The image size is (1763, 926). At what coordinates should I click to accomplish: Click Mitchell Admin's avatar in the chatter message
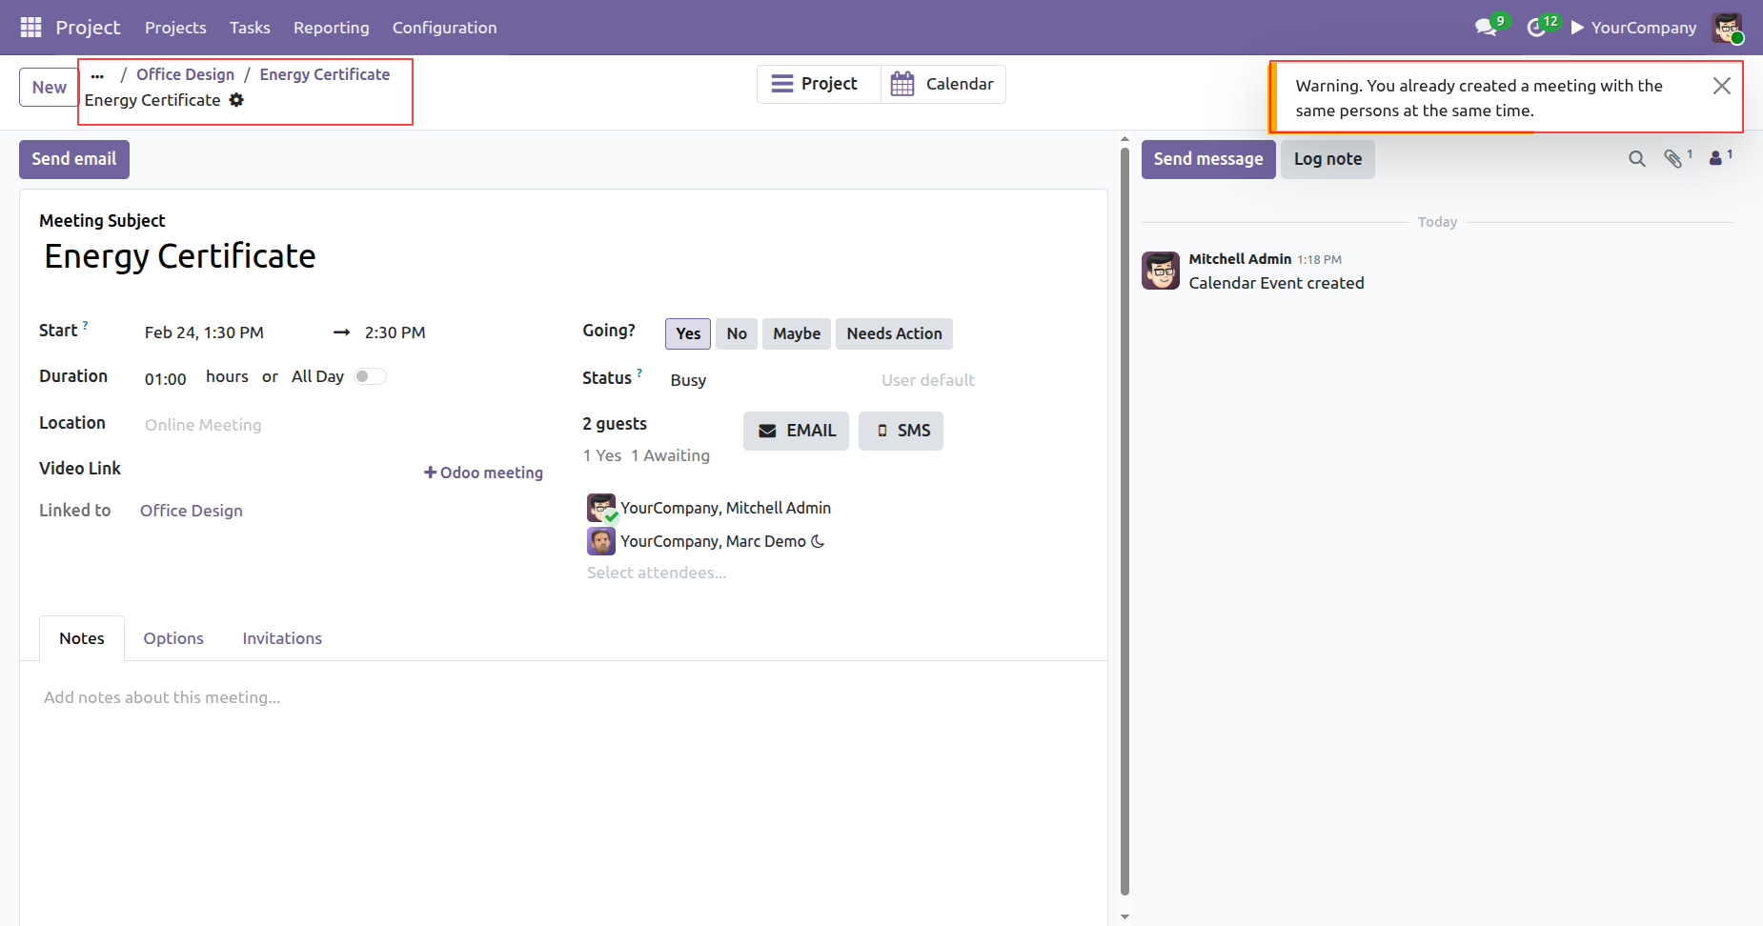click(x=1161, y=271)
